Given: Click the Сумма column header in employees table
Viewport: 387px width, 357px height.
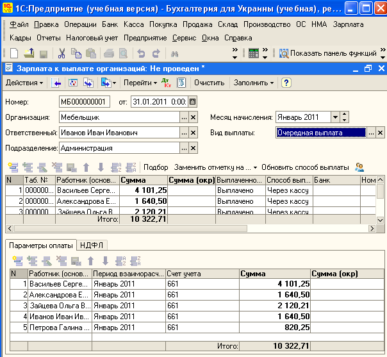Looking at the screenshot, I should [x=144, y=180].
